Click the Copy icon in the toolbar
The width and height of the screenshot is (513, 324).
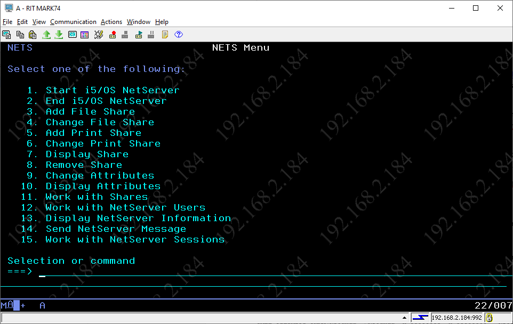pos(20,35)
